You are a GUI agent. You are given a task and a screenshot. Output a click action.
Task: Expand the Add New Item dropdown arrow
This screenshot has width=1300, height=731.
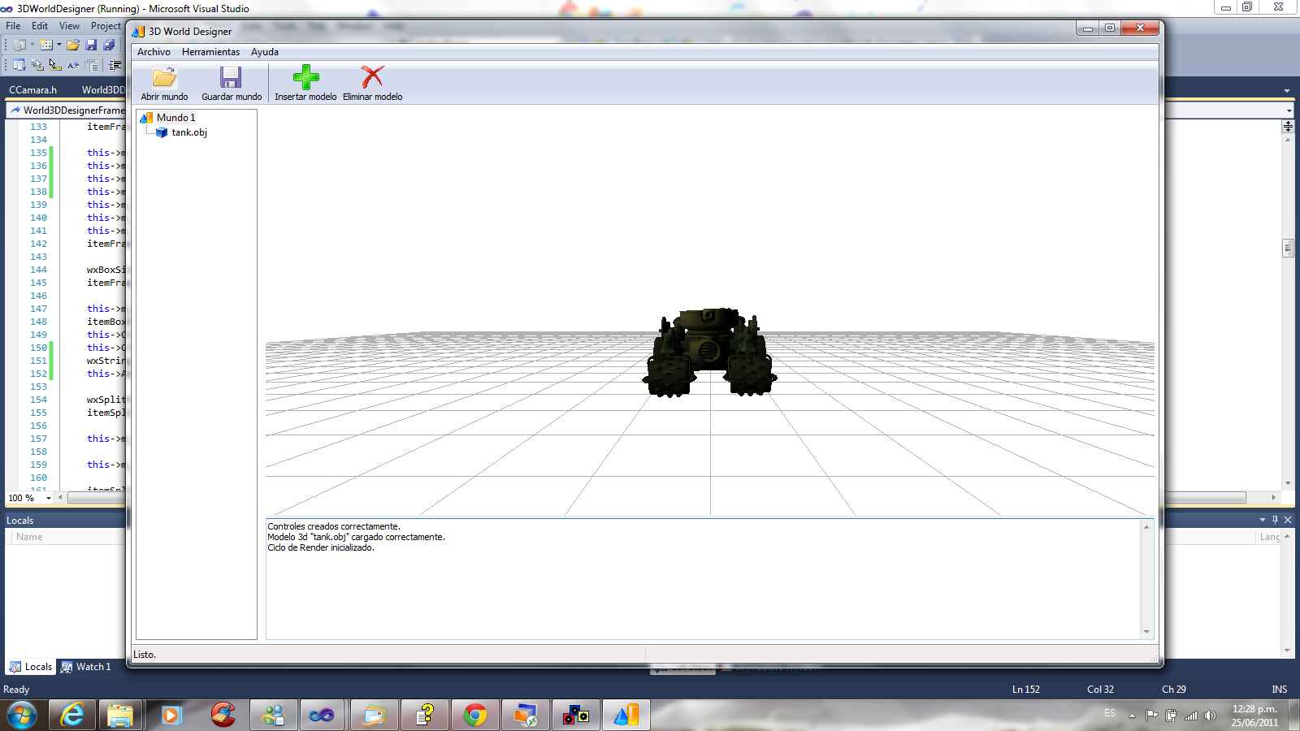[59, 45]
